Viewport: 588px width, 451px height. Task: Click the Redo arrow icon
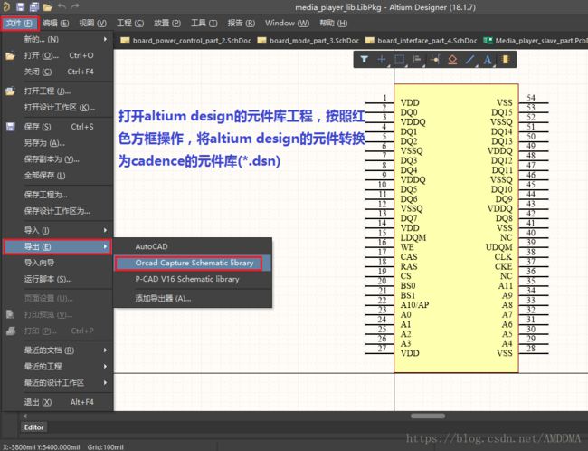pos(75,6)
